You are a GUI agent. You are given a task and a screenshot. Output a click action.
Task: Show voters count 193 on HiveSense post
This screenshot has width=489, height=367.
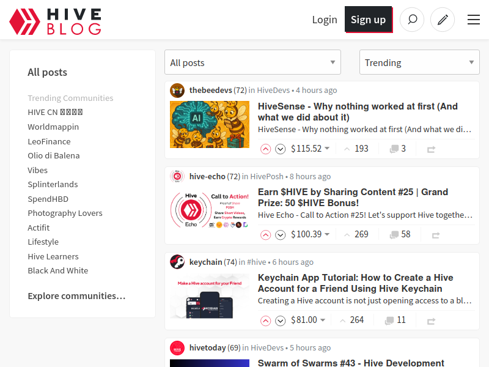[356, 149]
